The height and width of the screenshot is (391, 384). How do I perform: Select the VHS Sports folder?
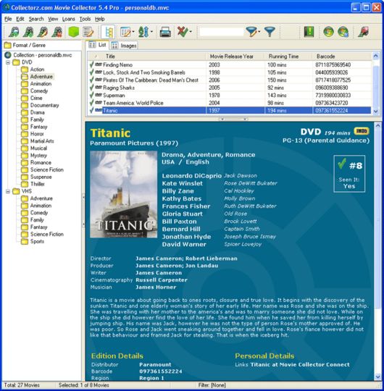pyautogui.click(x=37, y=241)
